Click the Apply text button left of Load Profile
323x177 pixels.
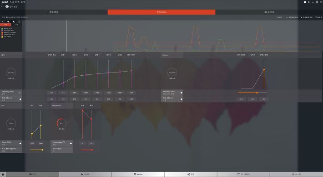coord(280,17)
